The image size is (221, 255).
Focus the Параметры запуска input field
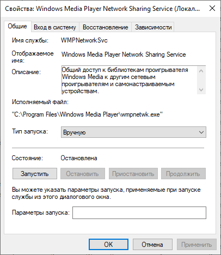[x=139, y=212]
